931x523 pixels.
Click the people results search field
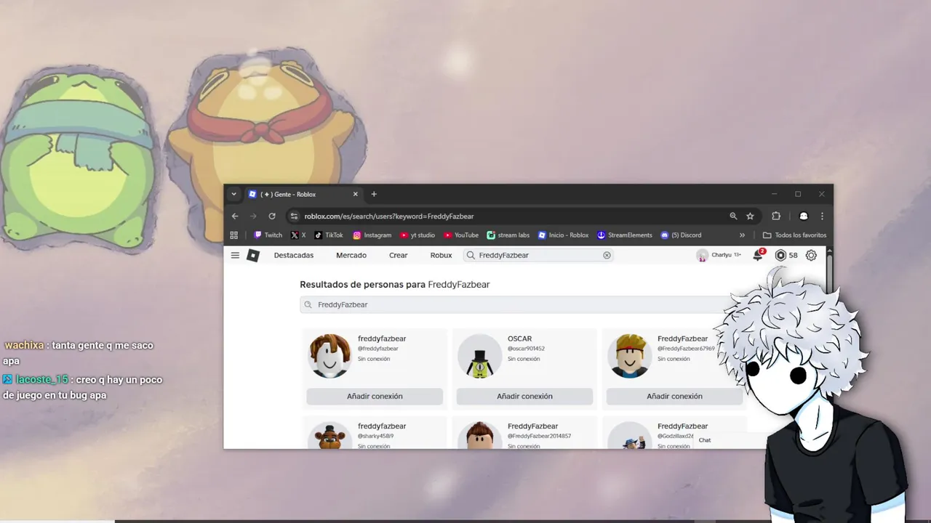coord(520,304)
